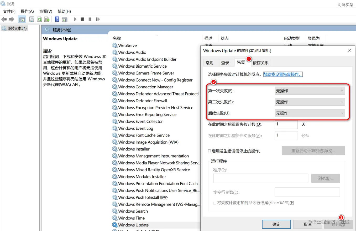Click the gear icon beside Windows Search
The height and width of the screenshot is (231, 356).
(x=115, y=211)
